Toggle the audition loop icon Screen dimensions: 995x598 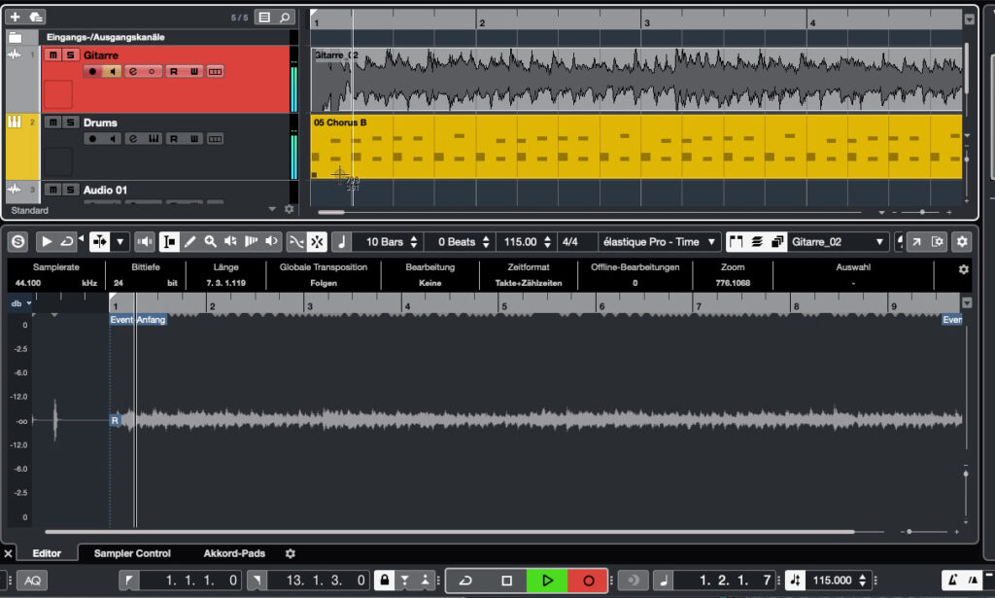67,242
